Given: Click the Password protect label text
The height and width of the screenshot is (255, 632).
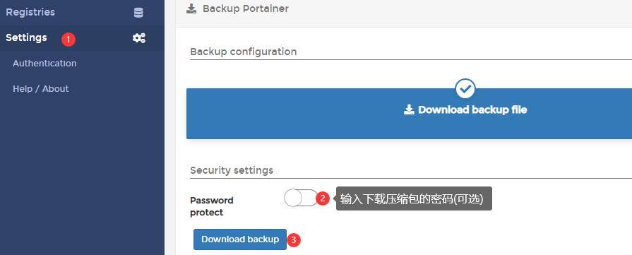Looking at the screenshot, I should coord(212,206).
